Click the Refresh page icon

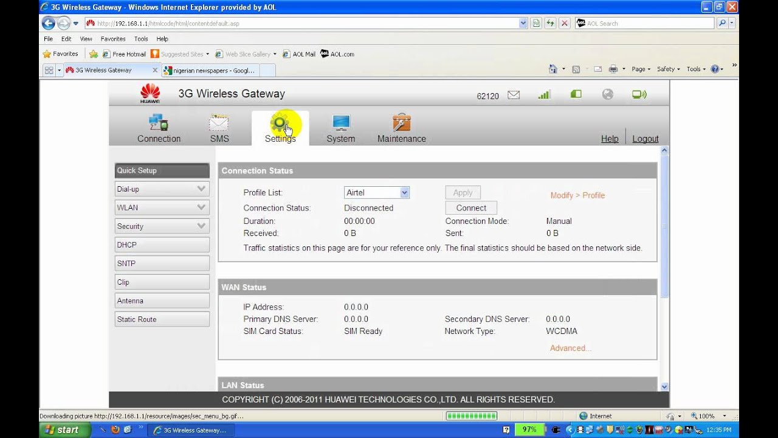[x=550, y=23]
